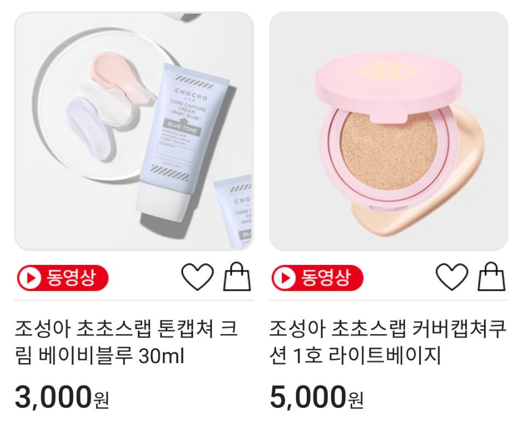Tap the heart icon for the cover capture cushion
523x435 pixels.
pos(452,277)
